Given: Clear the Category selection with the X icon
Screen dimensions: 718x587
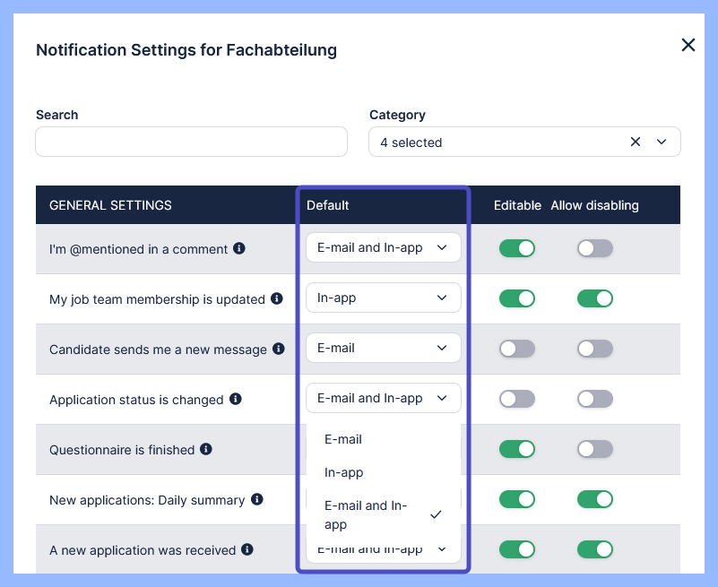Looking at the screenshot, I should (636, 142).
